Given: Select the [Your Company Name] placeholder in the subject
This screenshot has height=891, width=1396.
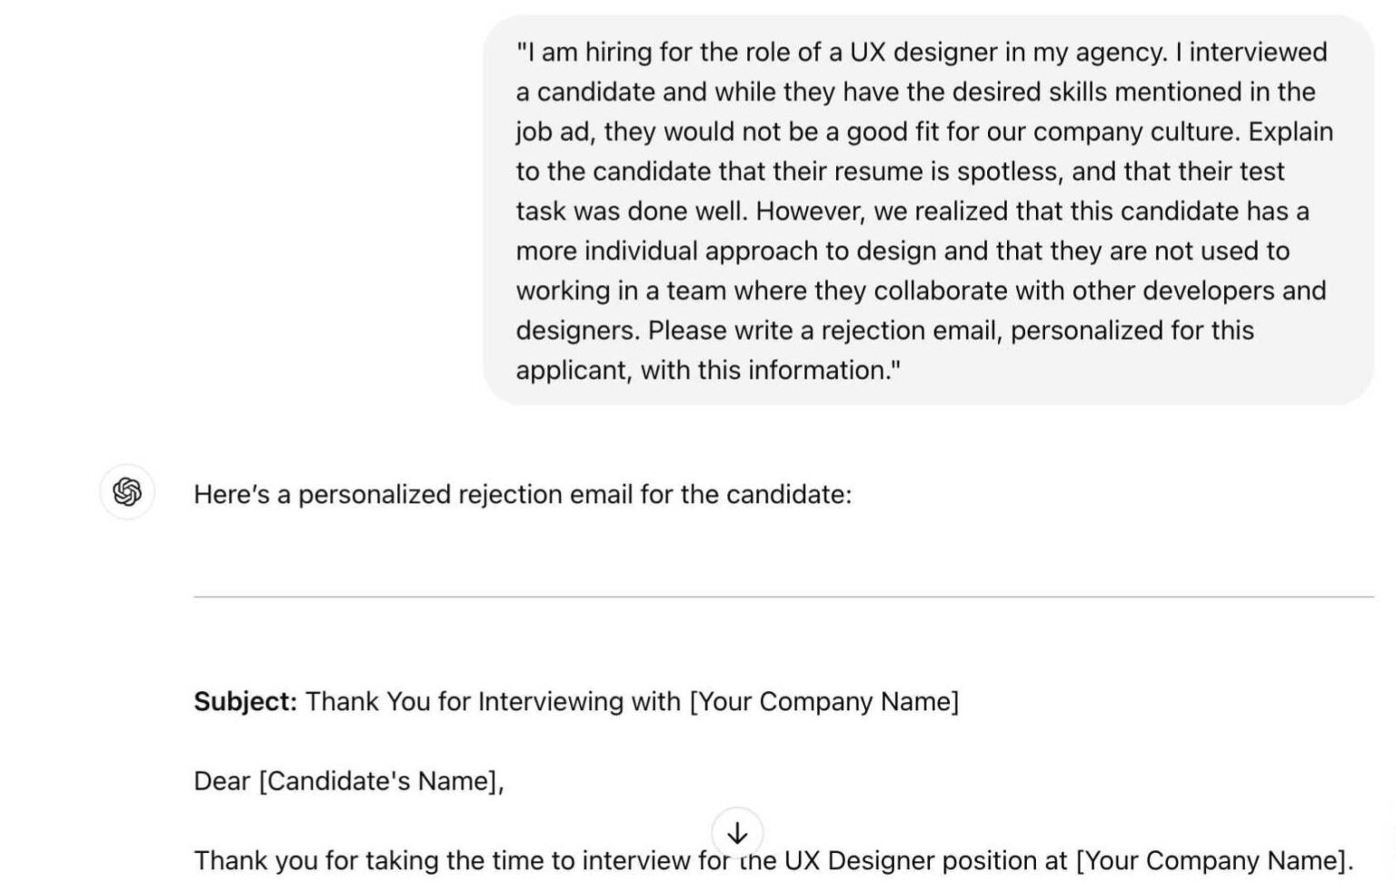Looking at the screenshot, I should tap(823, 700).
